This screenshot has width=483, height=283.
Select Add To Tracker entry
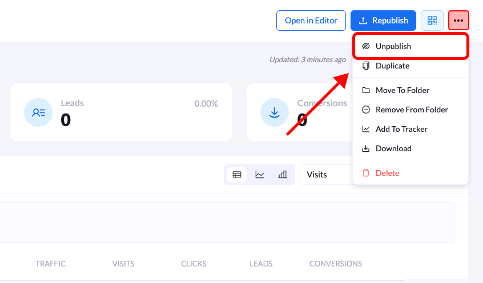[410, 129]
